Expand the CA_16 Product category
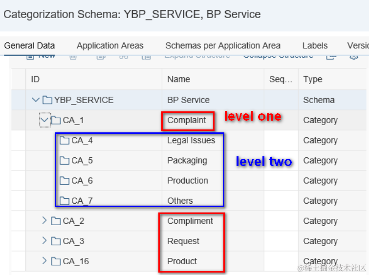The image size is (369, 275). click(x=44, y=261)
